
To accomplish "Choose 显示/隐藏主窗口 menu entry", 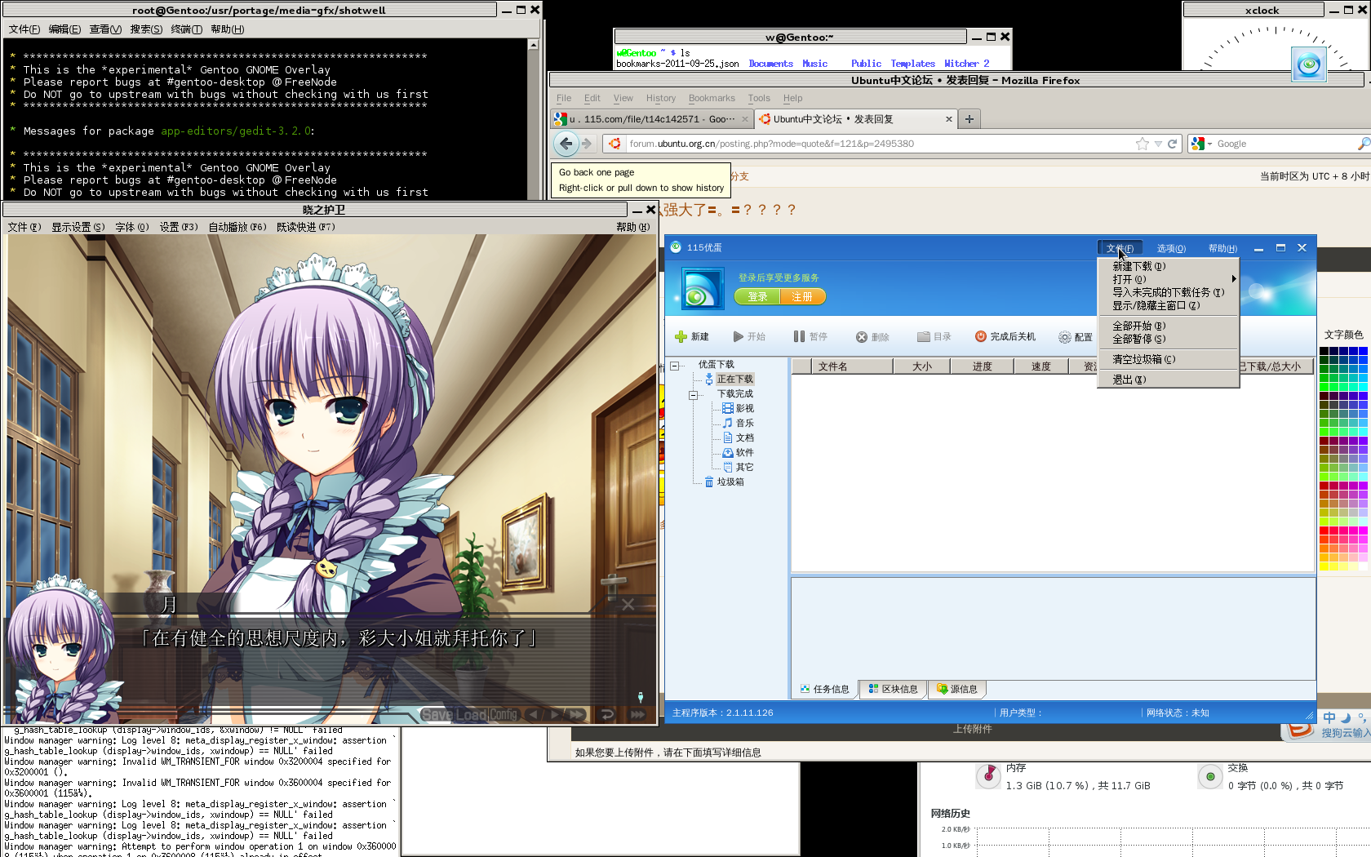I will pyautogui.click(x=1169, y=305).
